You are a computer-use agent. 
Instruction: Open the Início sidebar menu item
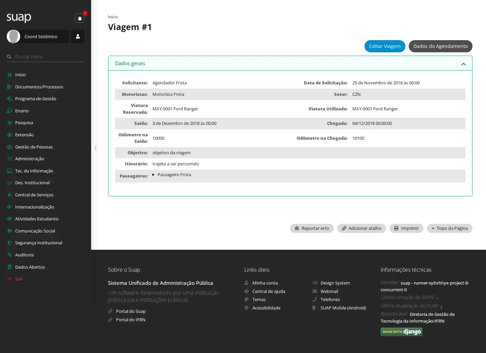(46, 75)
